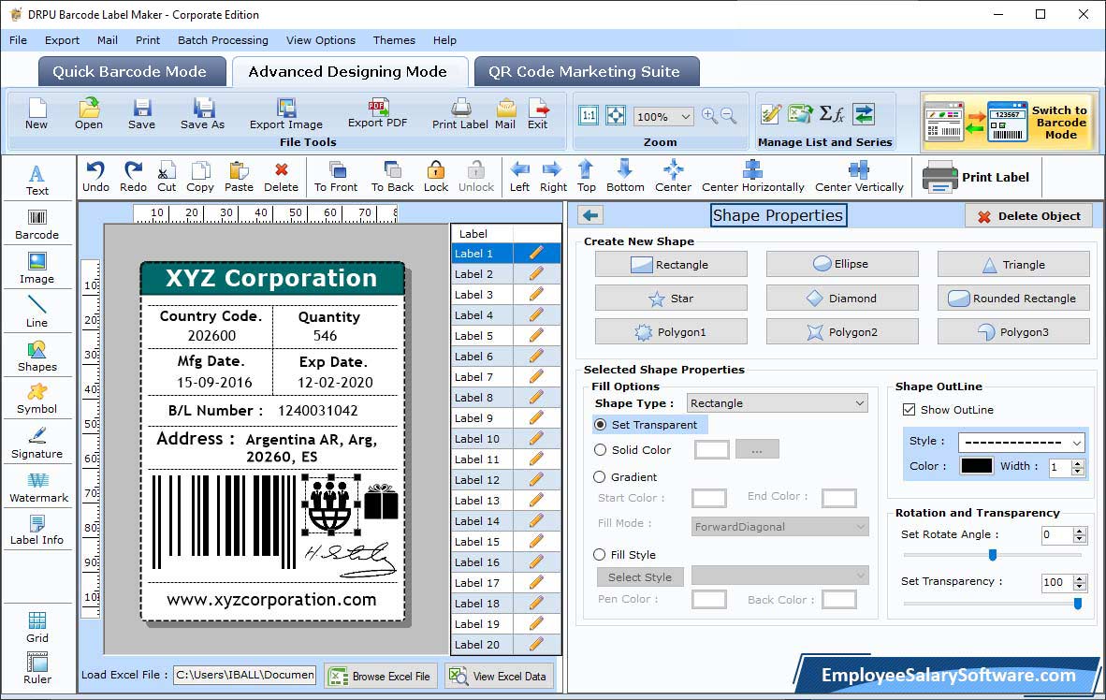Open the Signature tool
The height and width of the screenshot is (700, 1106).
[x=36, y=444]
